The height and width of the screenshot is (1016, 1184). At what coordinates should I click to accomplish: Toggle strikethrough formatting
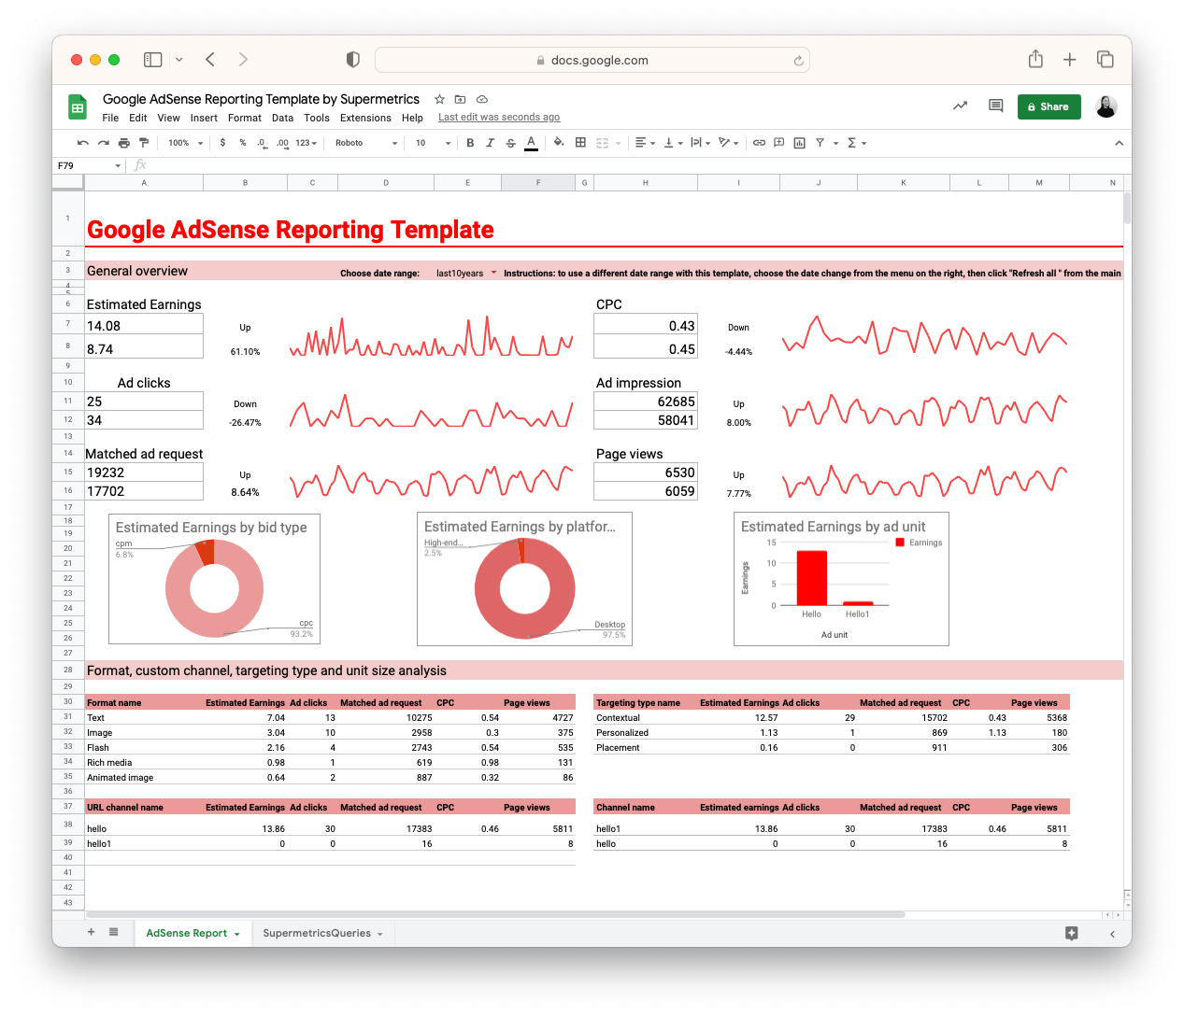(x=510, y=143)
